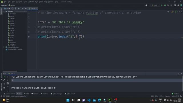
Task: Open the Edit menu
Action: (9, 2)
